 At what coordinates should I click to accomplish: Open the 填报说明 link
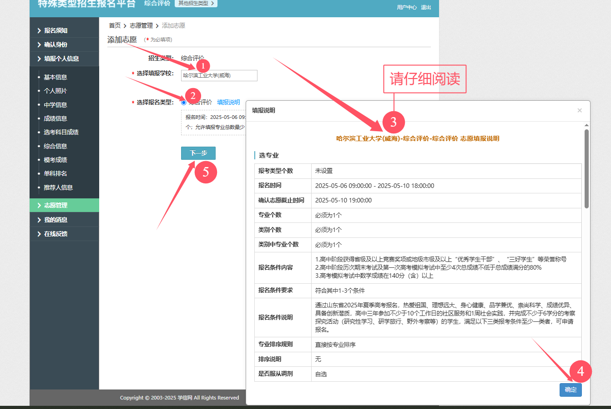[228, 103]
